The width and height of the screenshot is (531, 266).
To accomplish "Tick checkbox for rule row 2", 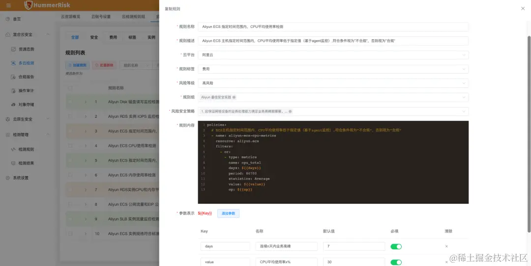I will [70, 116].
